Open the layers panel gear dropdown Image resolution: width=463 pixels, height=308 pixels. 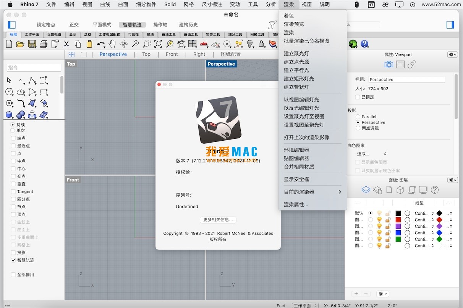tap(452, 180)
